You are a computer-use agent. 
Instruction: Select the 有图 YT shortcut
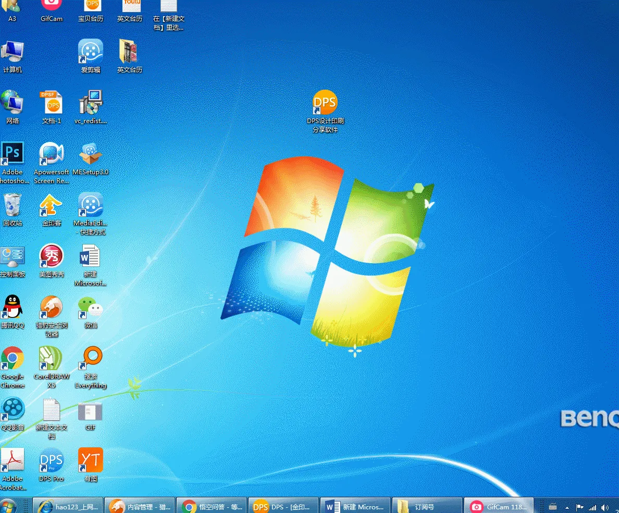pos(91,465)
